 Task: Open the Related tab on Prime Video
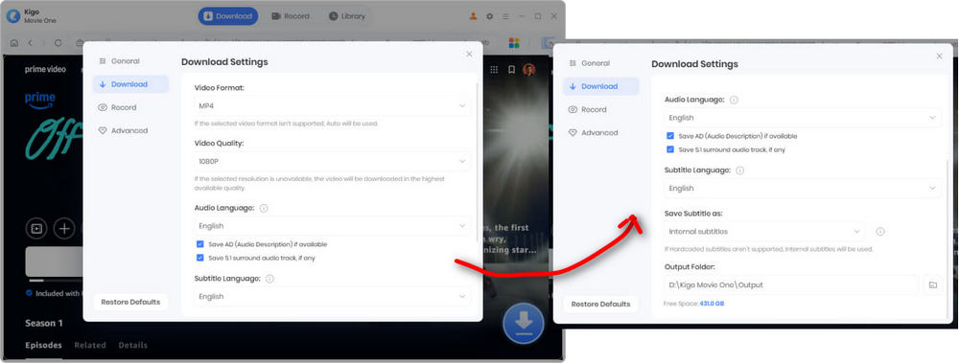90,345
